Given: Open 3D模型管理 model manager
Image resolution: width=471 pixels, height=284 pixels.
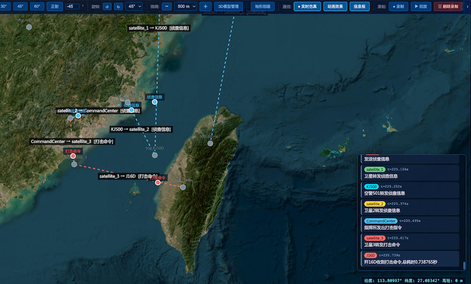Looking at the screenshot, I should click(x=229, y=6).
